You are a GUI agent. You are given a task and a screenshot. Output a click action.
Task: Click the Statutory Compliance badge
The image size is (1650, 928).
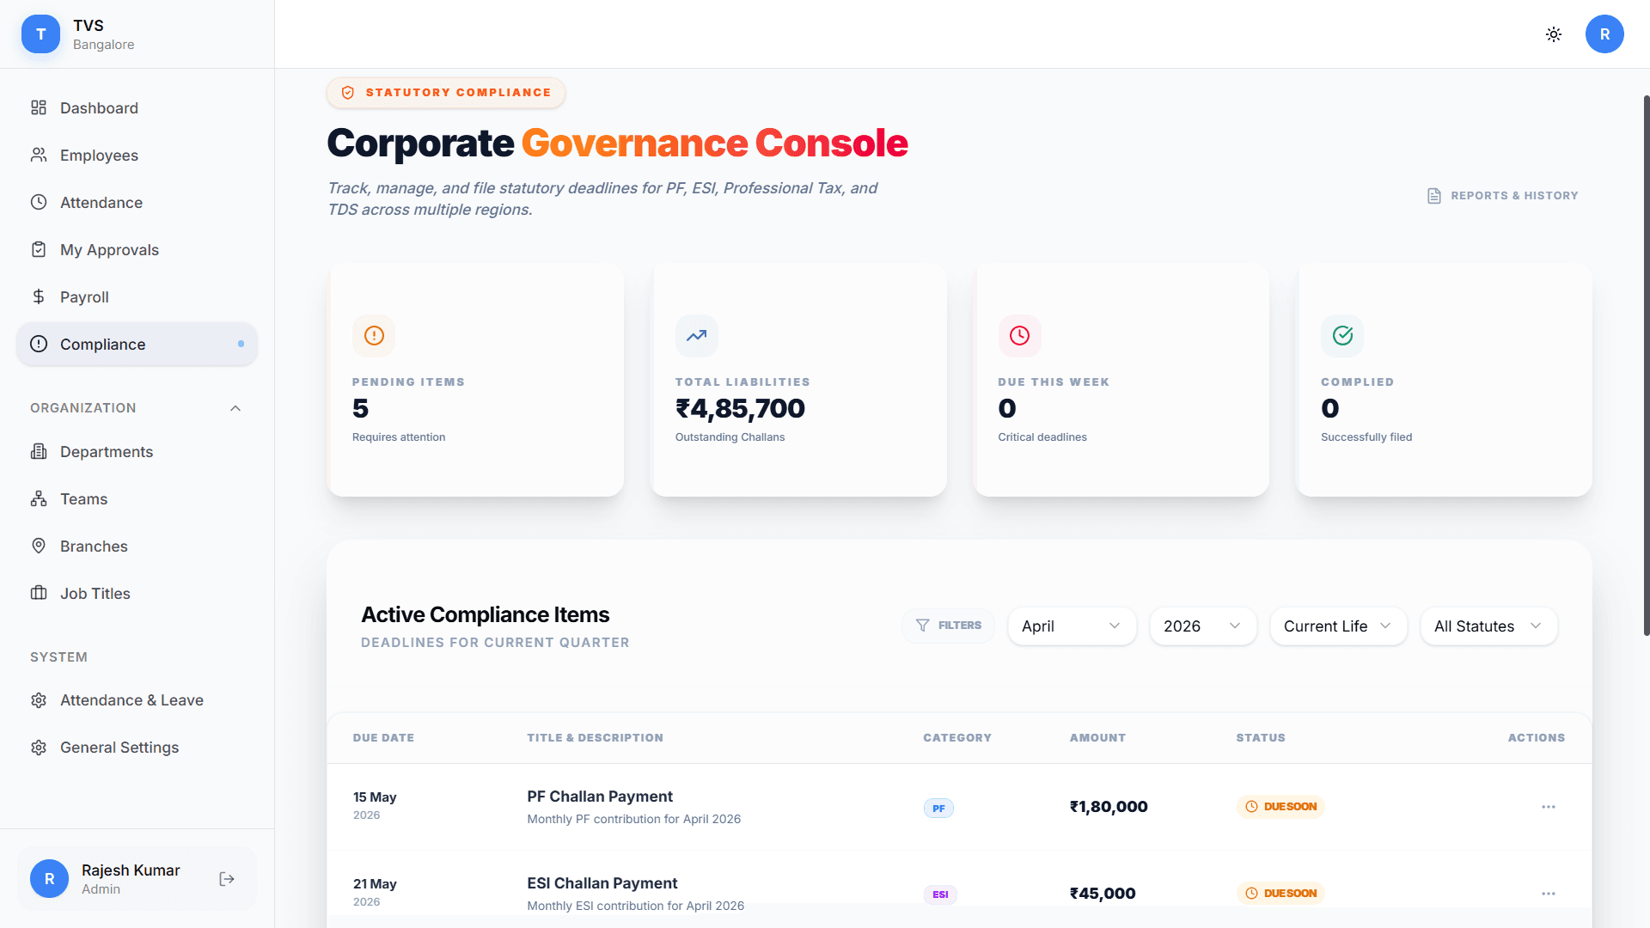click(x=445, y=93)
